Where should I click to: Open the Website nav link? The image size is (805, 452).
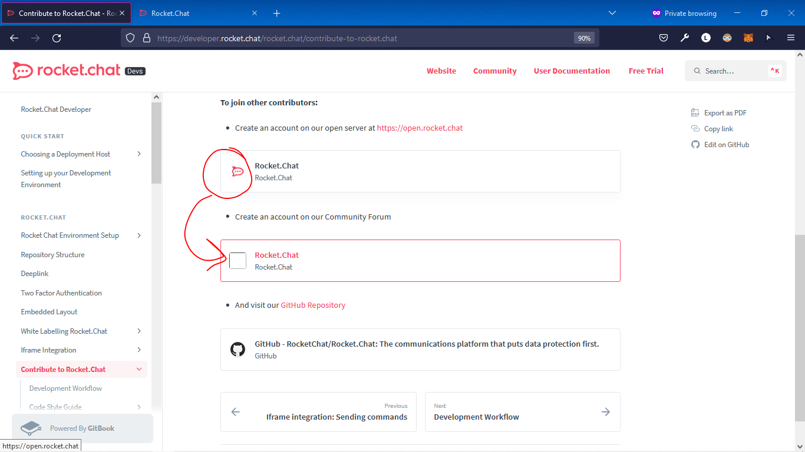(441, 71)
